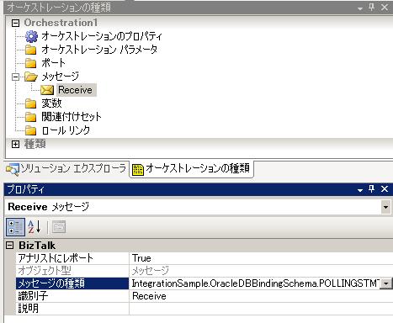Sort properties alphabetically with A-Z button
The image size is (393, 323).
pyautogui.click(x=35, y=227)
